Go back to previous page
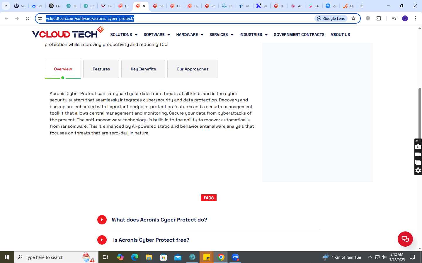 (x=6, y=18)
